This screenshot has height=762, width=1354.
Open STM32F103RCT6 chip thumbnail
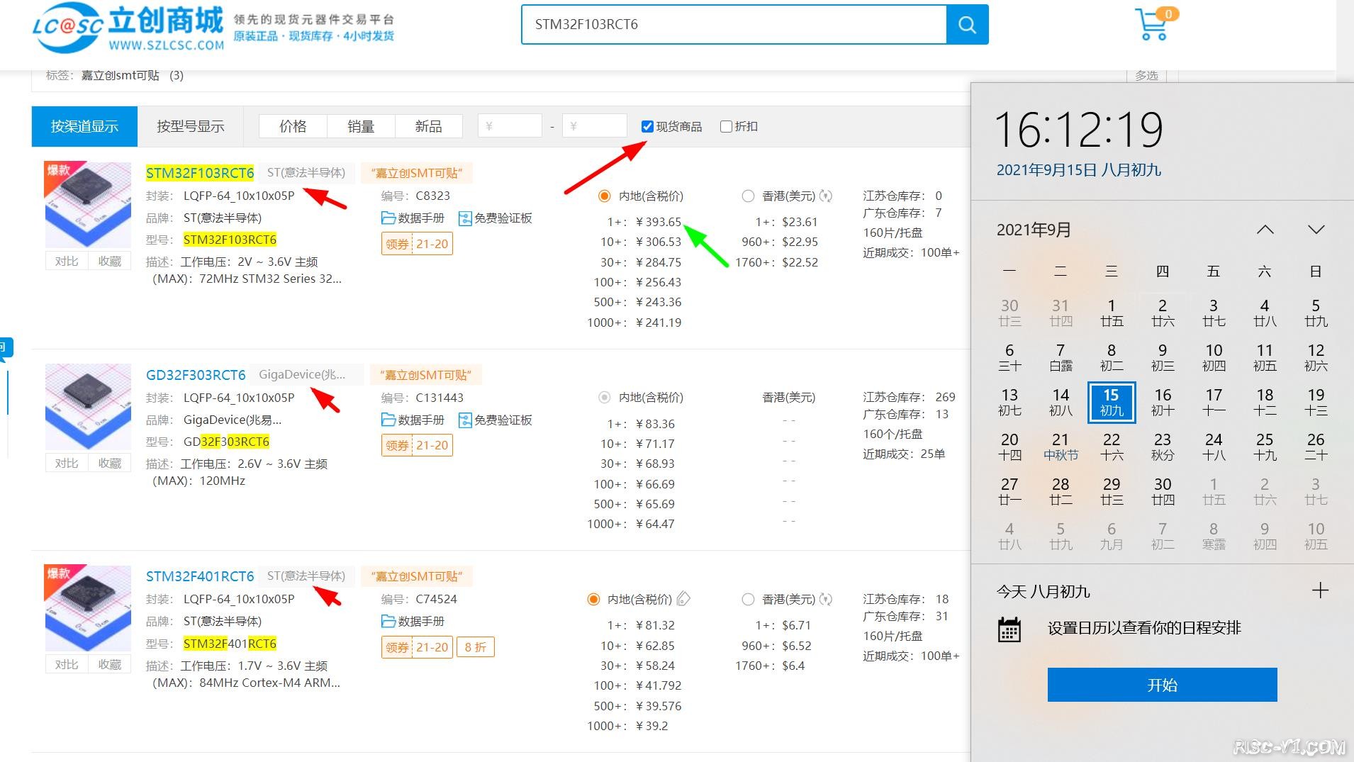tap(88, 206)
